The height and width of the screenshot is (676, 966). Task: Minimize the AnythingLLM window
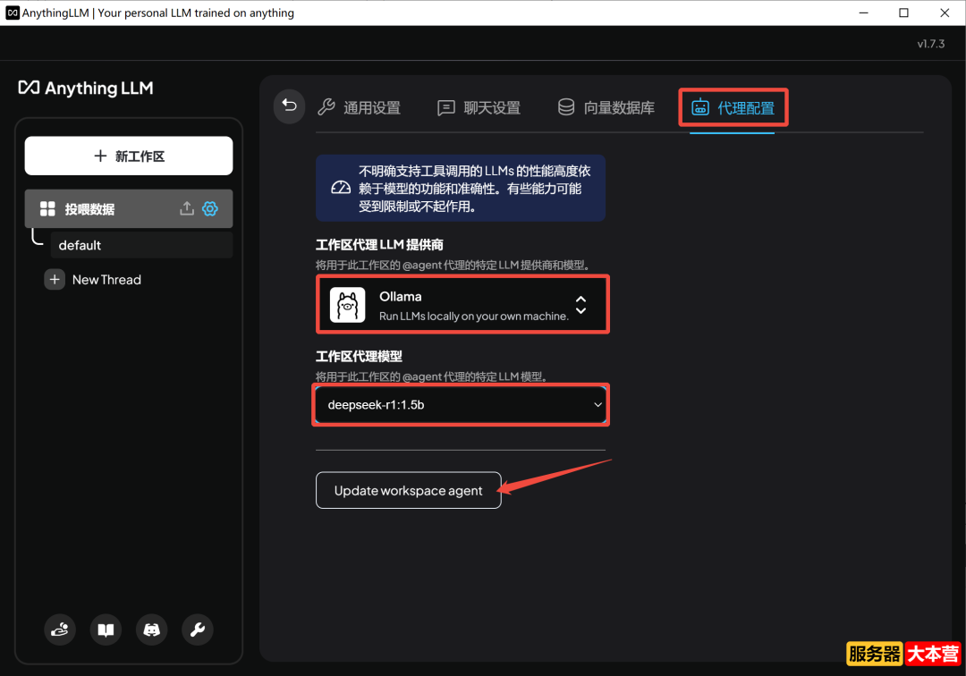point(864,13)
